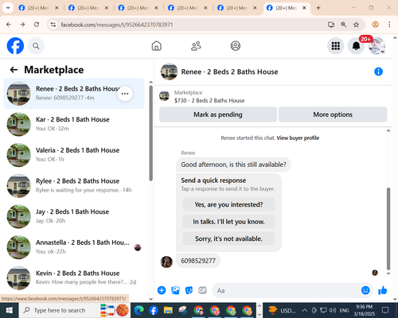Open the Chrome profile icon
The height and width of the screenshot is (318, 398).
point(375,25)
